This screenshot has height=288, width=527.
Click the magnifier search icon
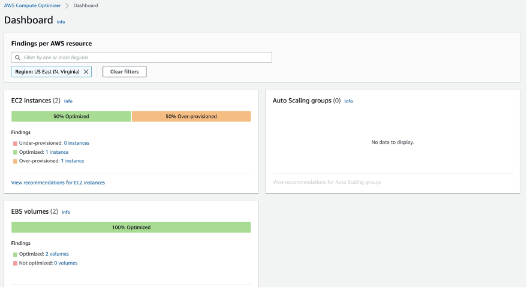point(17,57)
